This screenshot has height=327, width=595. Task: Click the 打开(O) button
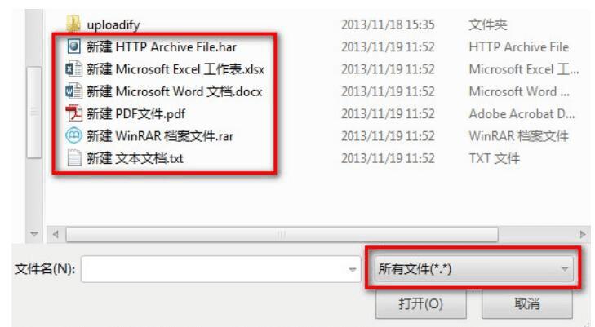tap(421, 304)
